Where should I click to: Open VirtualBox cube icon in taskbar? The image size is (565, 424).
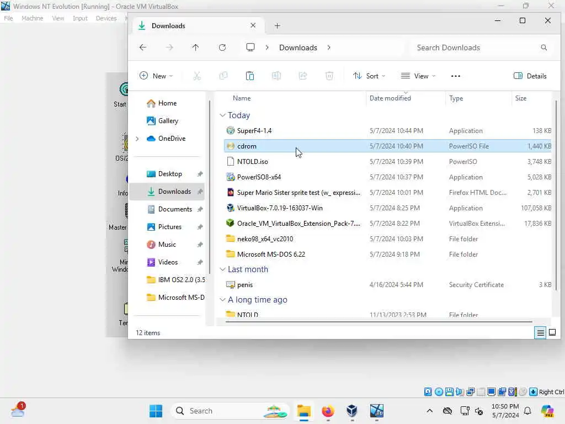coord(351,411)
